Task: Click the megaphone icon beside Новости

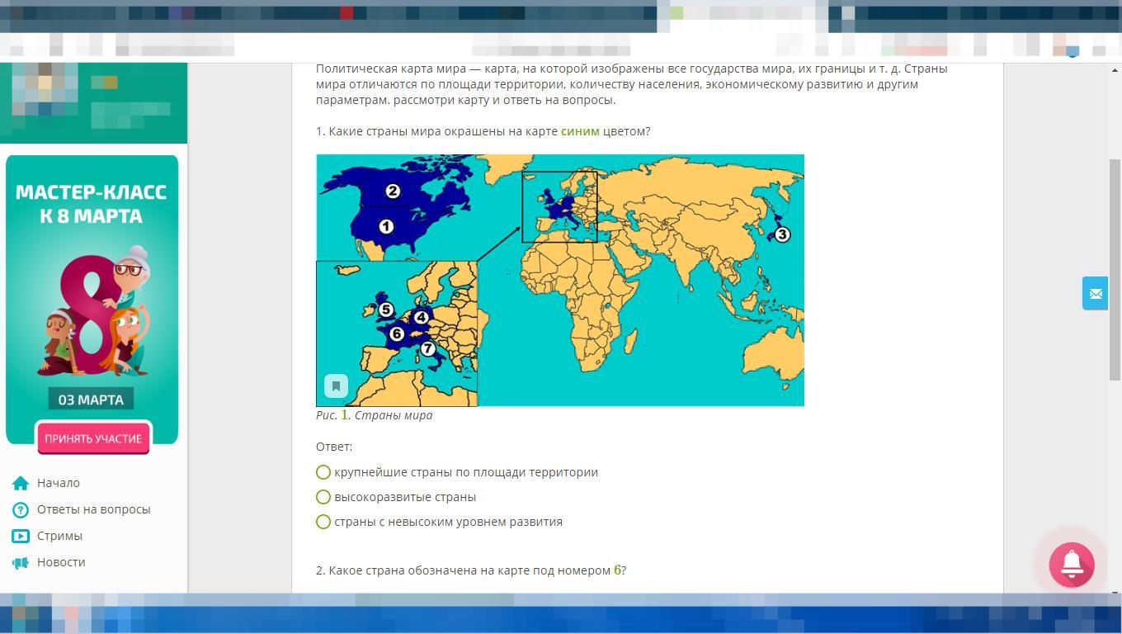Action: pos(21,562)
